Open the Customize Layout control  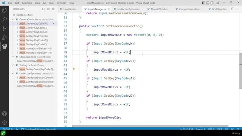[218, 3]
